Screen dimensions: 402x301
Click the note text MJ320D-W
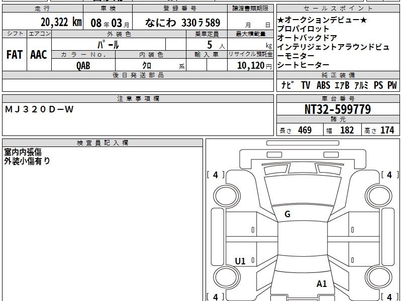(x=39, y=109)
